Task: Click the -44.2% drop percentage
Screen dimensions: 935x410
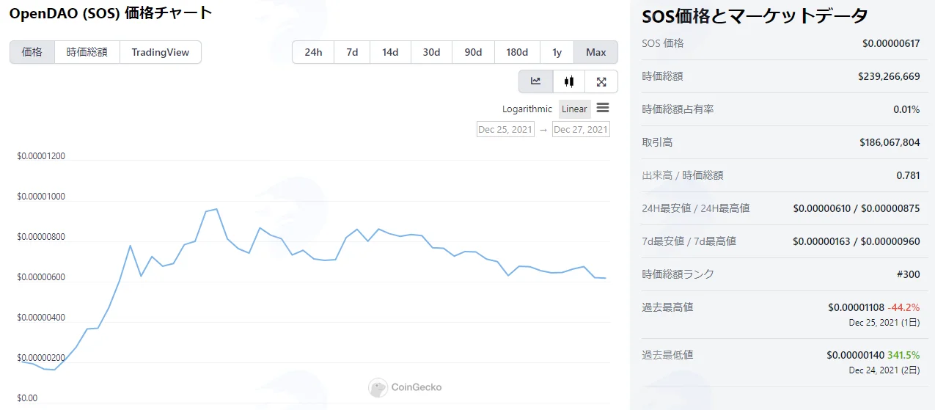Action: (x=904, y=307)
